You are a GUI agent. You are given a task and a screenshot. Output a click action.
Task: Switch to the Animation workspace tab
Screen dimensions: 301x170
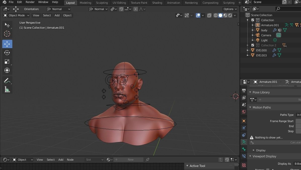click(174, 3)
